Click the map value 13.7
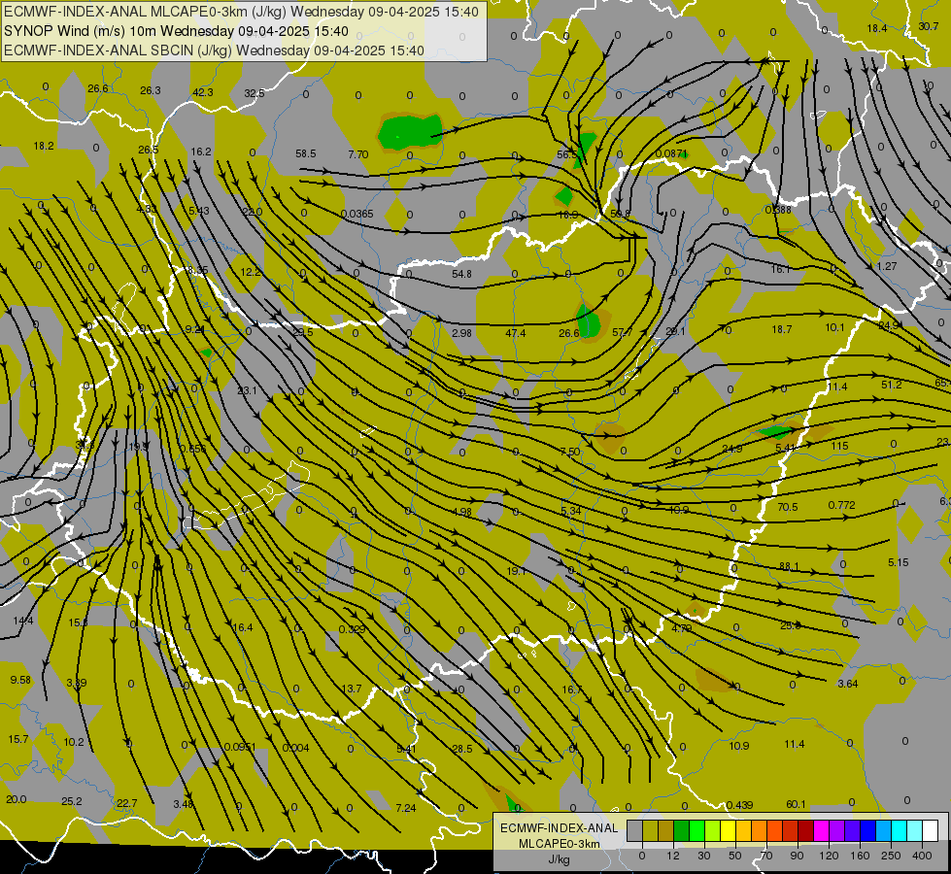 (352, 689)
